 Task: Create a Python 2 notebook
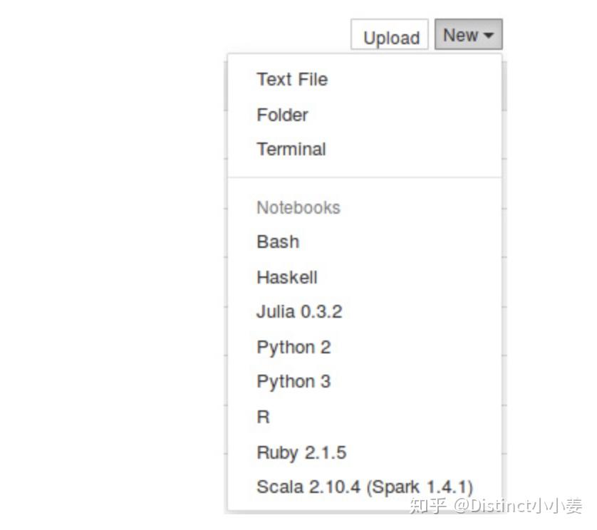point(294,347)
